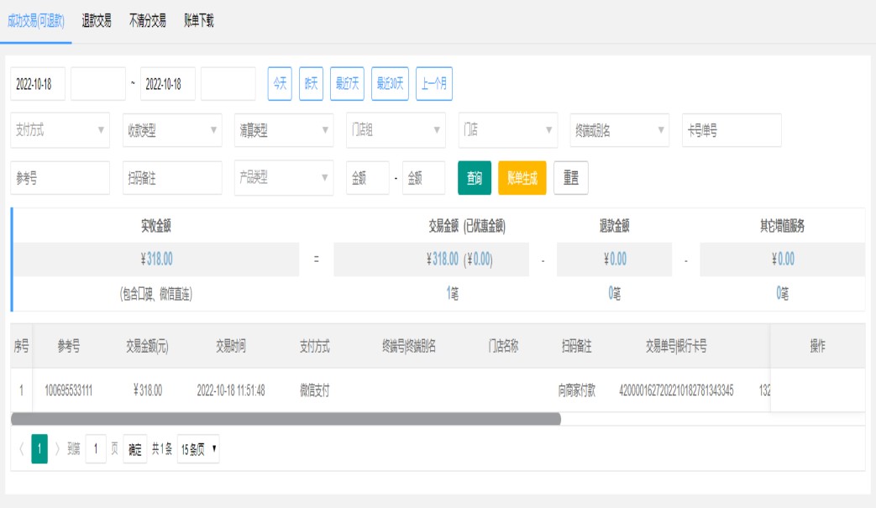876x508 pixels.
Task: Open the 收款类型 dropdown
Action: [172, 131]
